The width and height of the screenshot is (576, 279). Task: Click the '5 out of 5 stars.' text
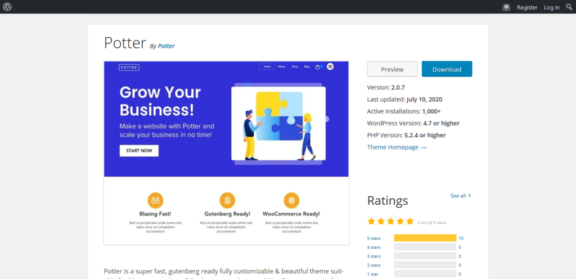pos(432,222)
